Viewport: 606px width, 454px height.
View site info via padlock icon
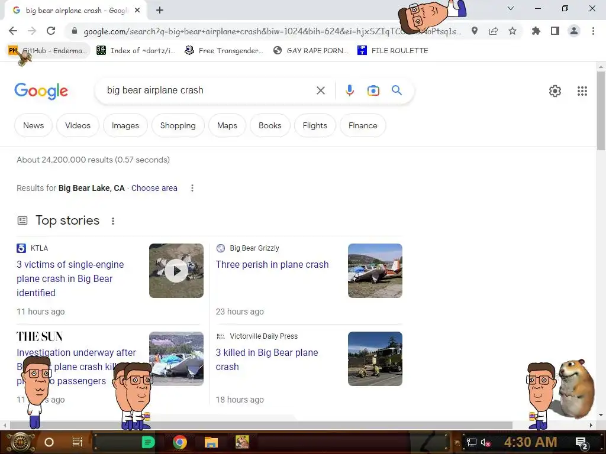(75, 31)
